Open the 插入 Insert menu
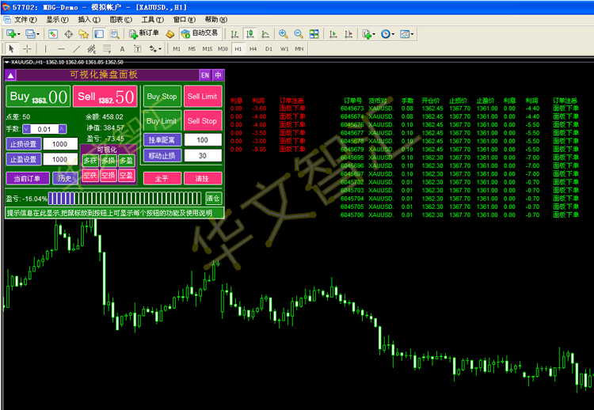Image resolution: width=594 pixels, height=410 pixels. tap(89, 19)
